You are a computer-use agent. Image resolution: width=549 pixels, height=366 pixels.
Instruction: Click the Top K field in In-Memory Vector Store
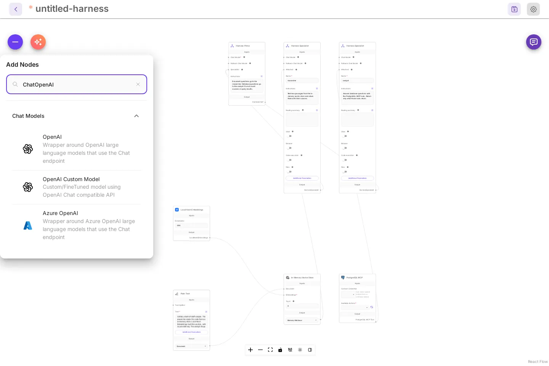coord(302,306)
